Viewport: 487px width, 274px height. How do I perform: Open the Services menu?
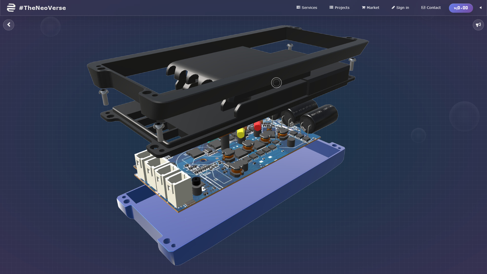pos(307,8)
